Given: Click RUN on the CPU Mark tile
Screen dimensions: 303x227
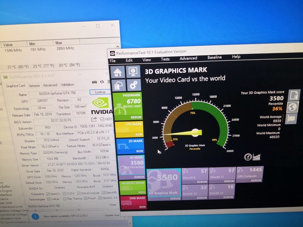Looking at the screenshot, I should click(x=139, y=135).
